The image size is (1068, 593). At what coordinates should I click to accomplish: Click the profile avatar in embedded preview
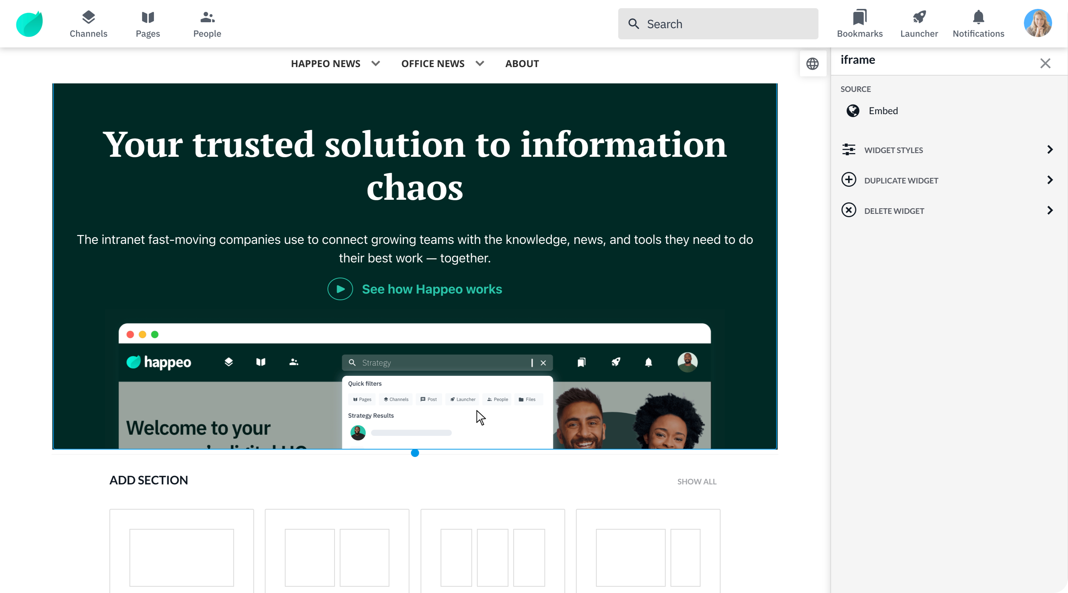point(688,362)
